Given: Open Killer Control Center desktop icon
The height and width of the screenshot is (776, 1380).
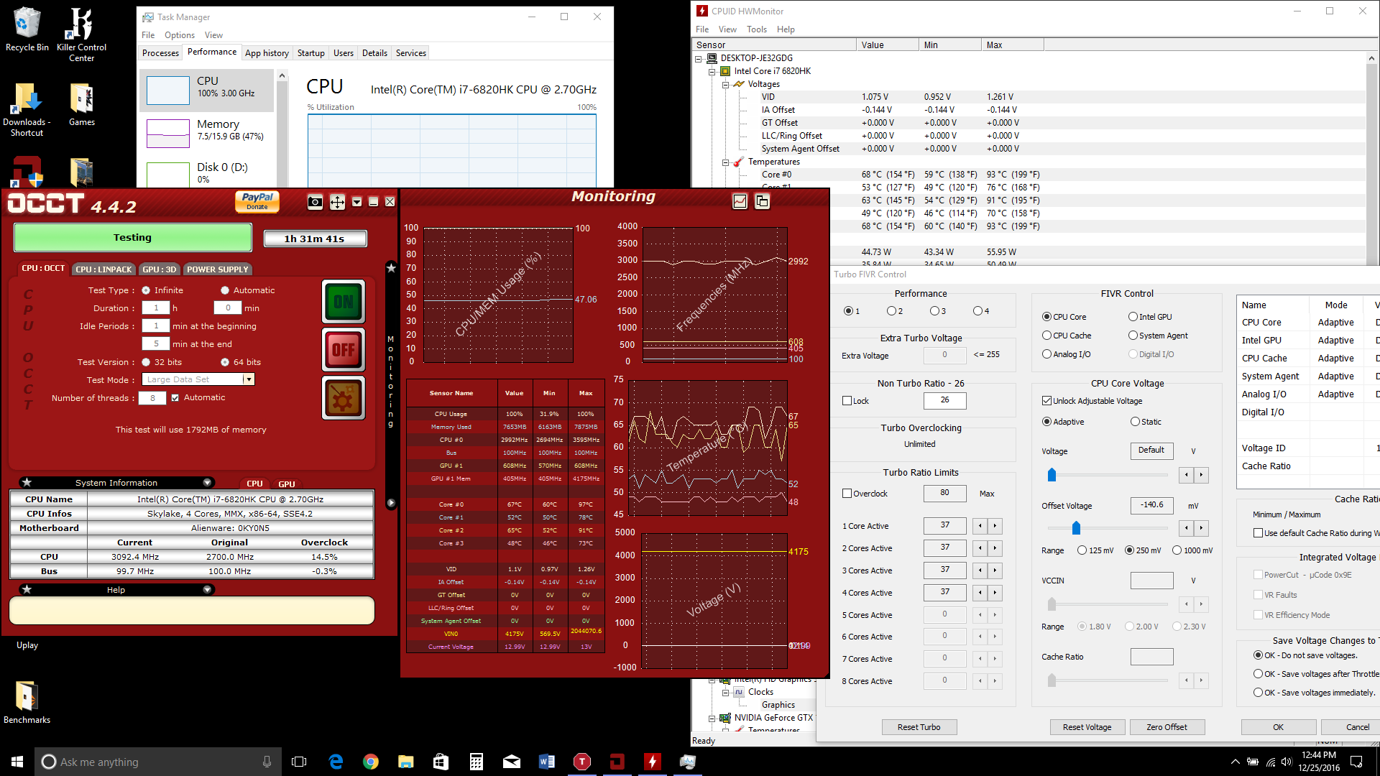Looking at the screenshot, I should pos(81,34).
